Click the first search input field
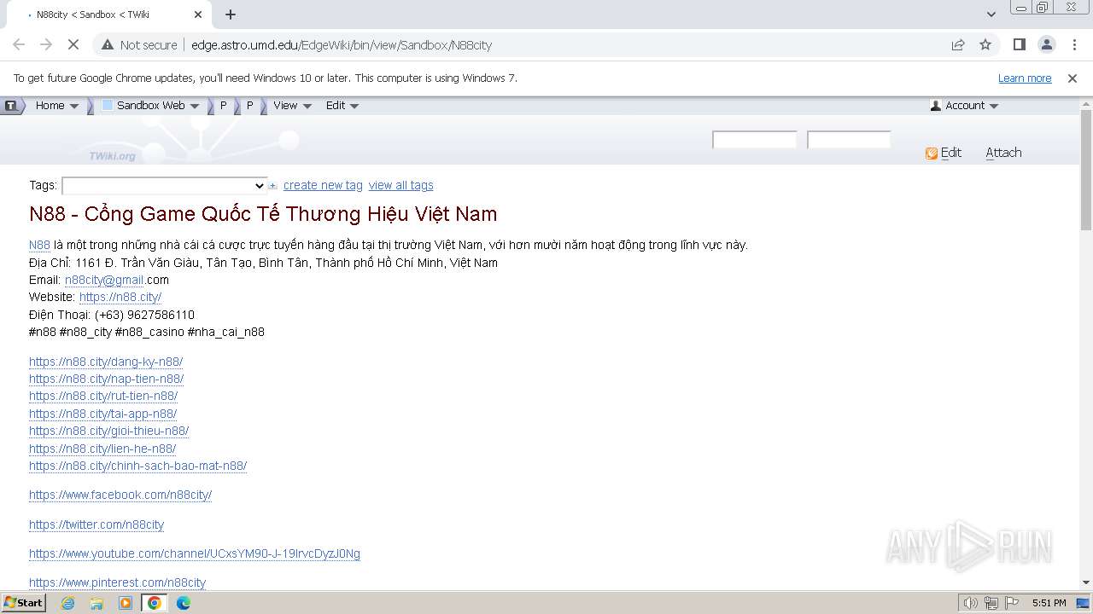 tap(755, 140)
